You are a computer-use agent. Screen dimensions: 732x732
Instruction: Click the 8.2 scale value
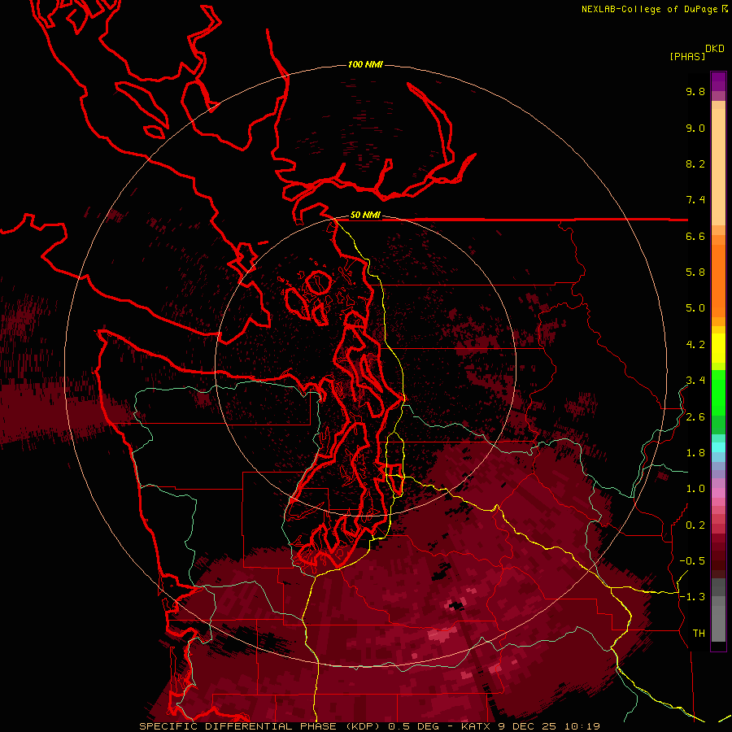click(695, 164)
